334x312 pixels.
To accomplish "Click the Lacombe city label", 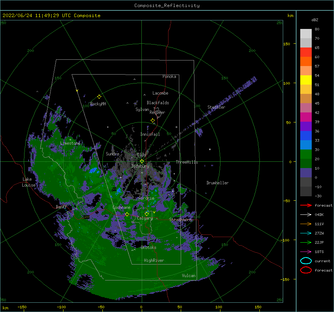I will pyautogui.click(x=160, y=93).
